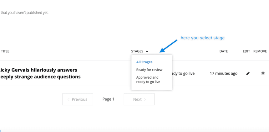Pick Approved and ready to go live option
Image resolution: width=269 pixels, height=132 pixels.
click(148, 80)
